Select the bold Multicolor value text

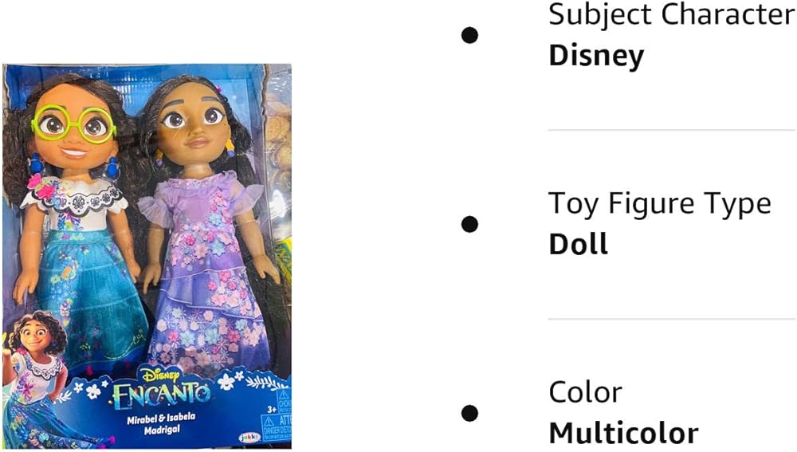pyautogui.click(x=624, y=433)
